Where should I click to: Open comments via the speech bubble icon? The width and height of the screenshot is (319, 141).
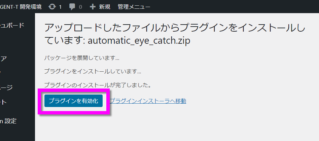tap(72, 7)
